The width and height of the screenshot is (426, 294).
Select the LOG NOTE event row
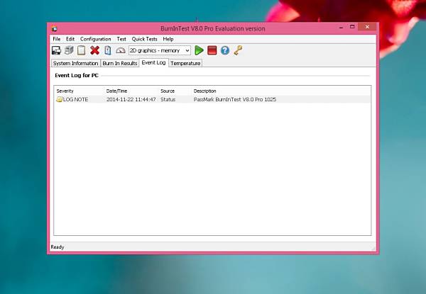coord(212,99)
